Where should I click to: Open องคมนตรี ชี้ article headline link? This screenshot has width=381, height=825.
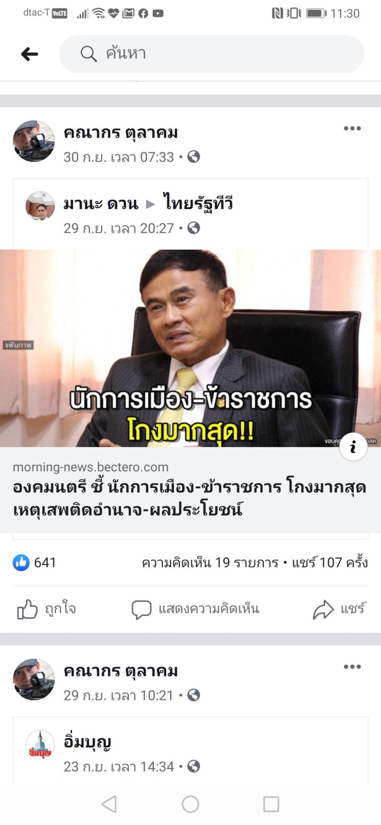[x=190, y=498]
